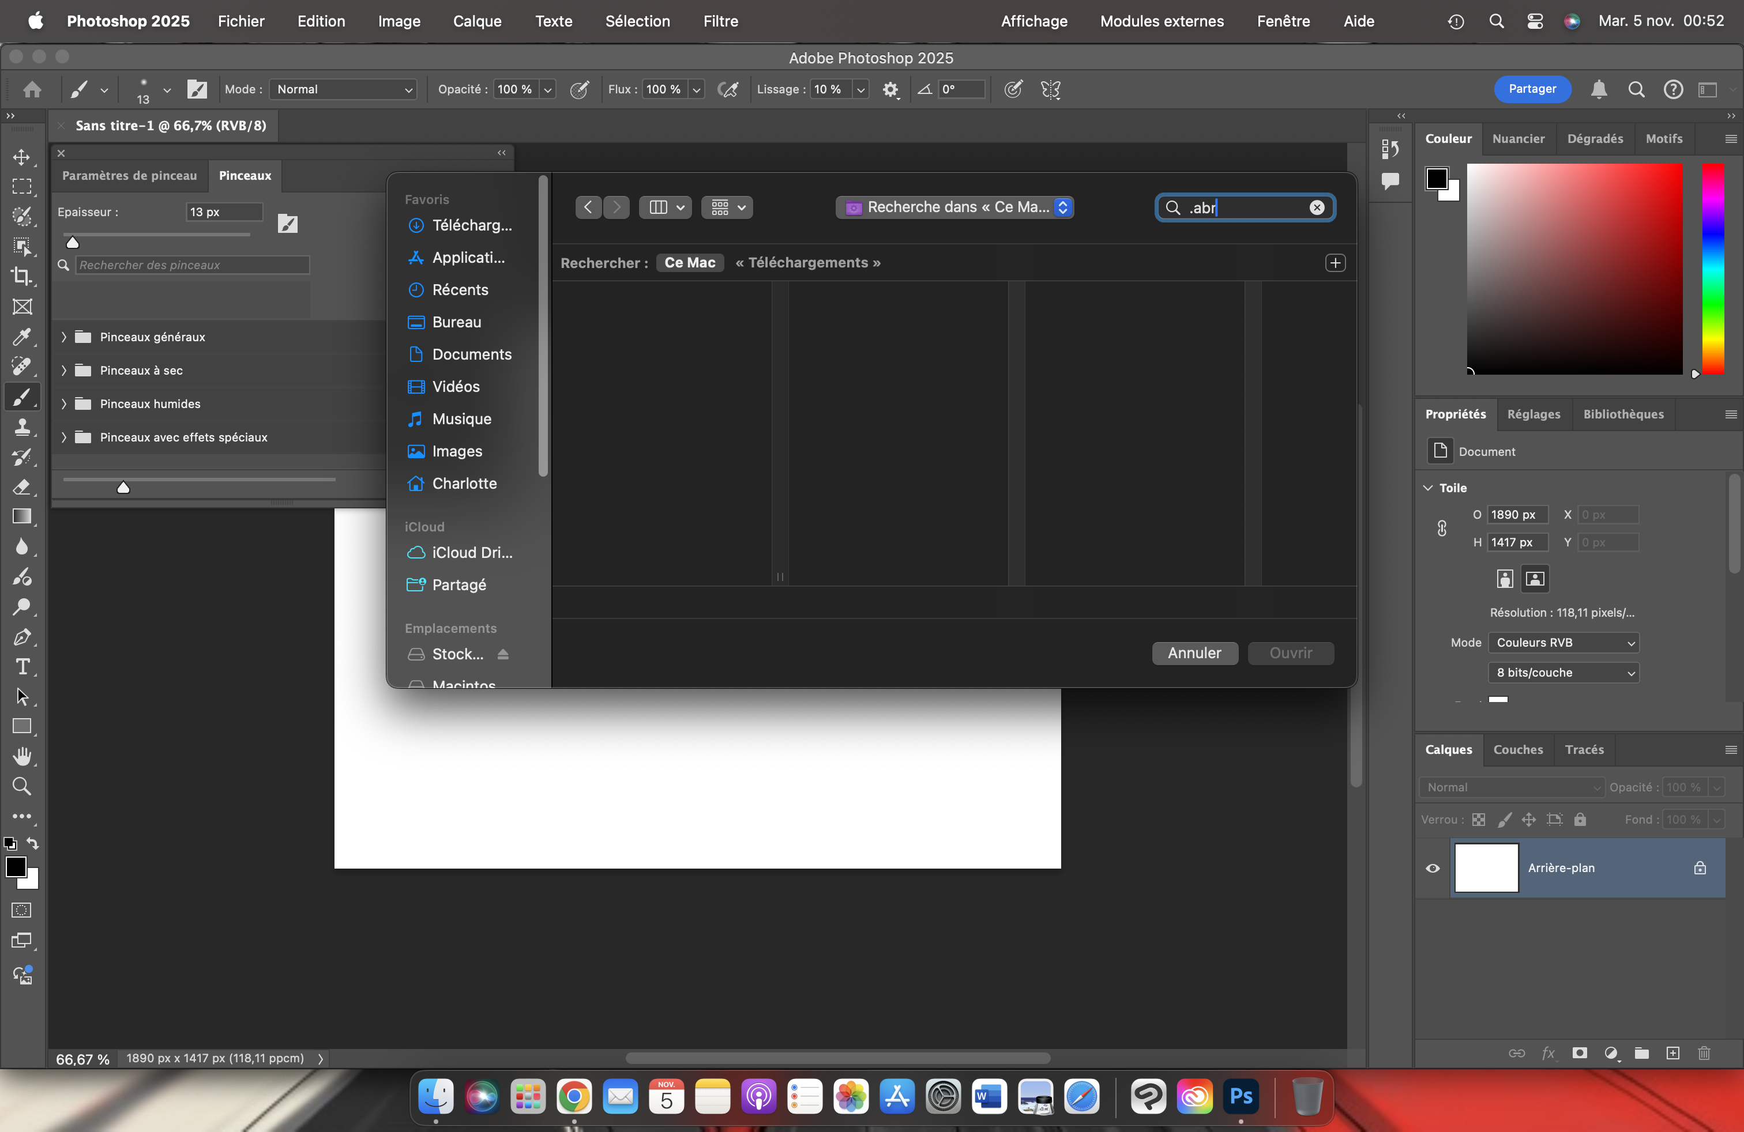The height and width of the screenshot is (1132, 1744).
Task: Select the Eraser tool
Action: tap(22, 487)
